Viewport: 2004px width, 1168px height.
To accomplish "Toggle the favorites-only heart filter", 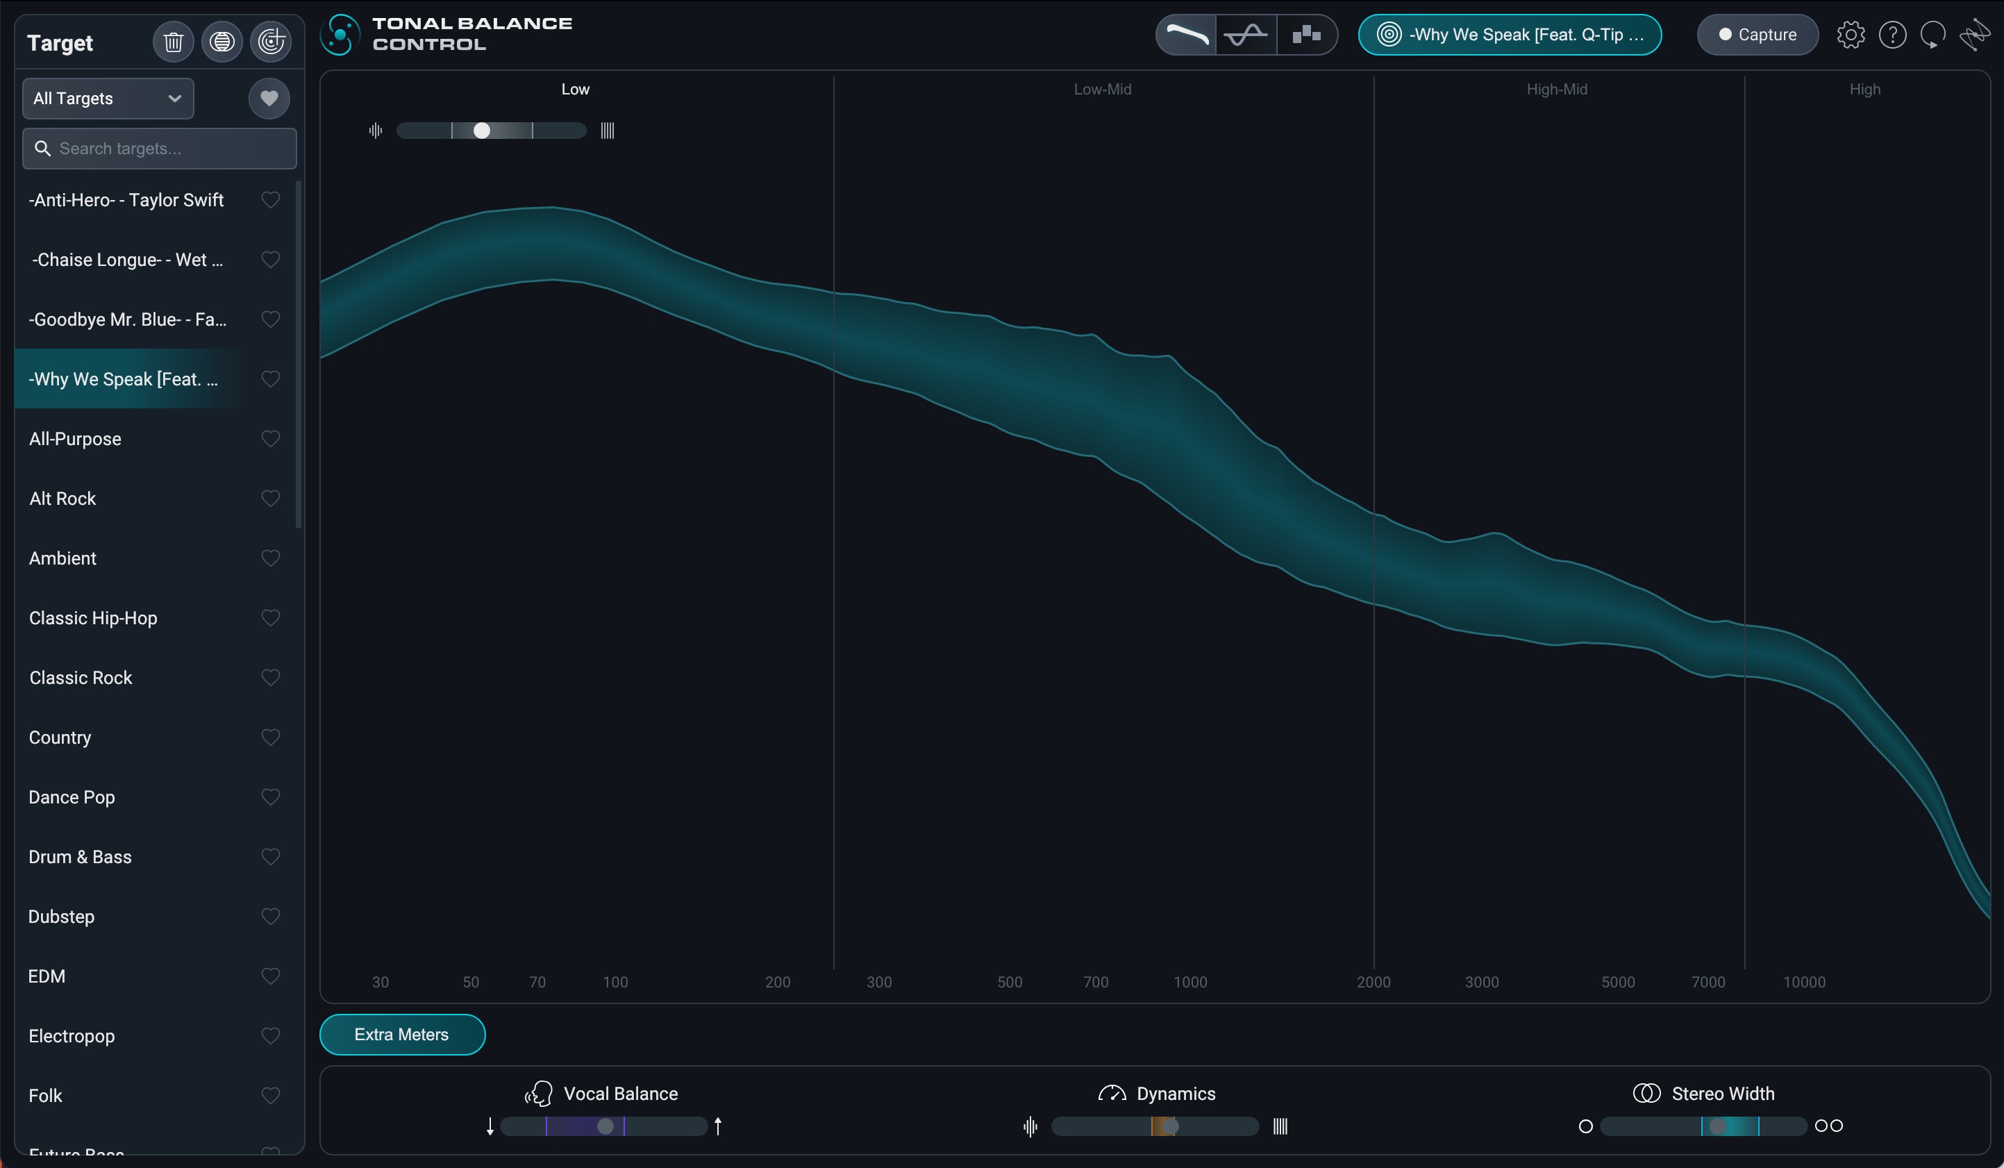I will point(269,99).
